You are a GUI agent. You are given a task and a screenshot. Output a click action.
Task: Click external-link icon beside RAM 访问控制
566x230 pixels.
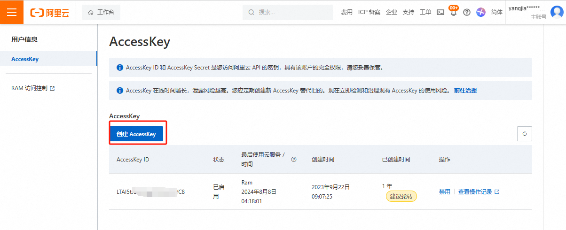pos(52,88)
